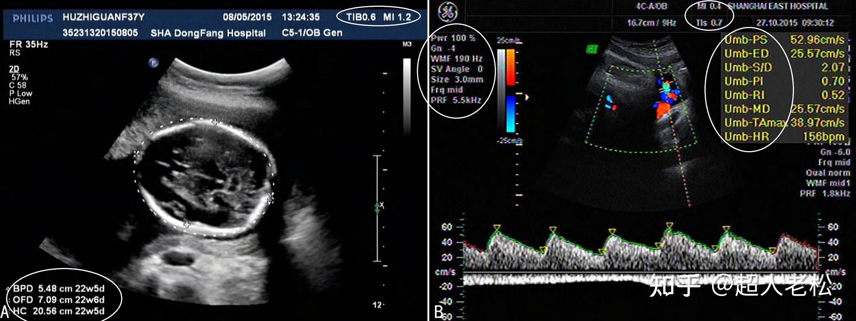Click the Size 3.0mm sample volume setting
The image size is (856, 321).
point(457,79)
